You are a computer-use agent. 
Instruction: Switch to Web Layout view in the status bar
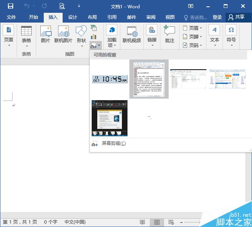(x=171, y=222)
